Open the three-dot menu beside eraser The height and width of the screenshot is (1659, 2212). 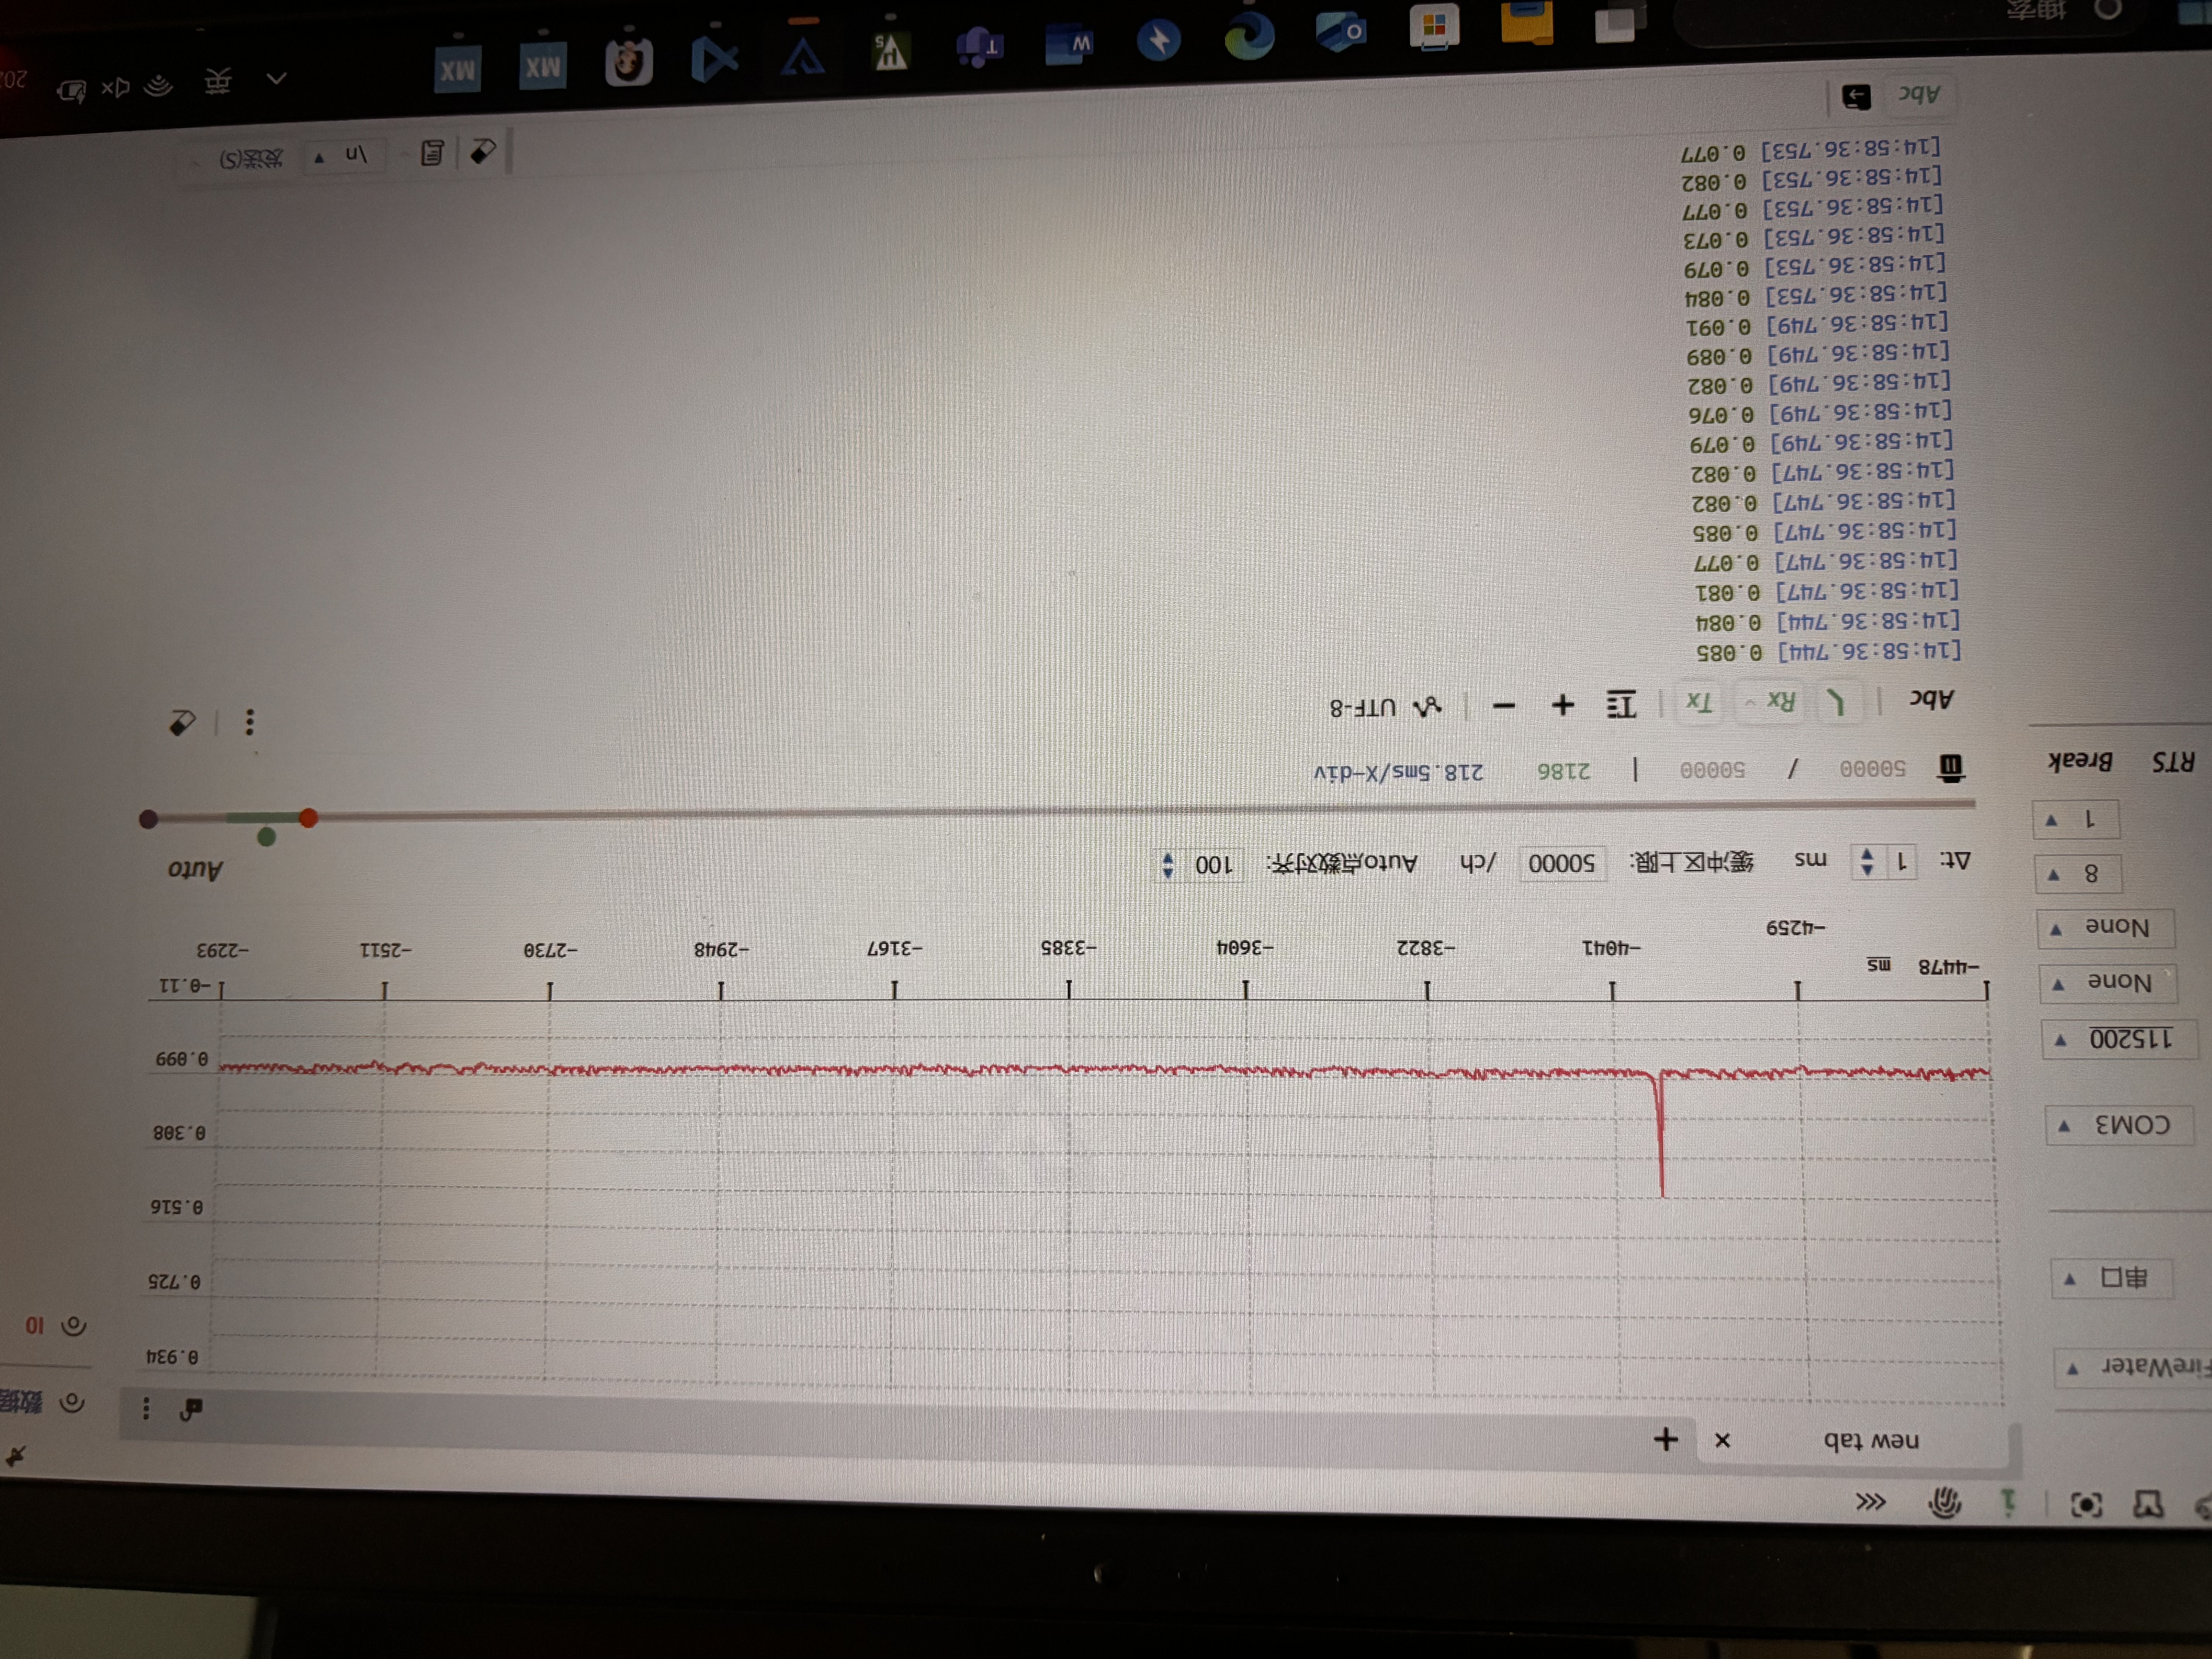click(250, 721)
